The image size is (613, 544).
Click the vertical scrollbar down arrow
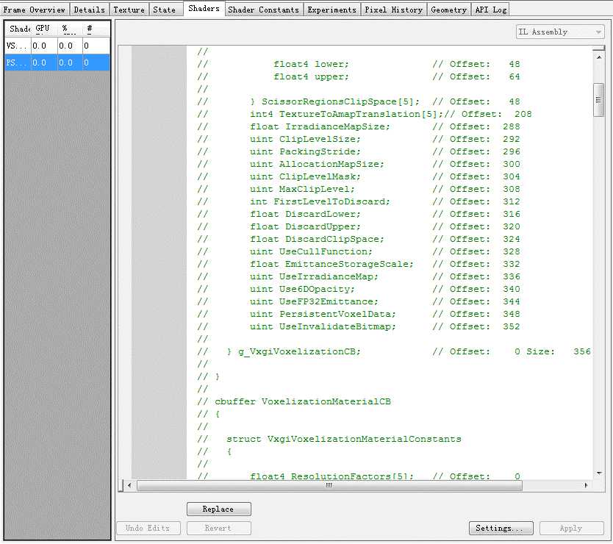599,473
